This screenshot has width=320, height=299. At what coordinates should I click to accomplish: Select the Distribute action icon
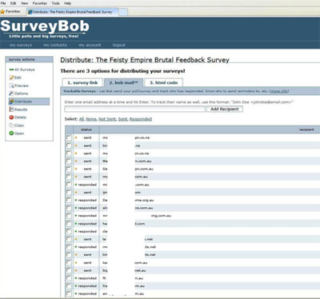pos(11,102)
